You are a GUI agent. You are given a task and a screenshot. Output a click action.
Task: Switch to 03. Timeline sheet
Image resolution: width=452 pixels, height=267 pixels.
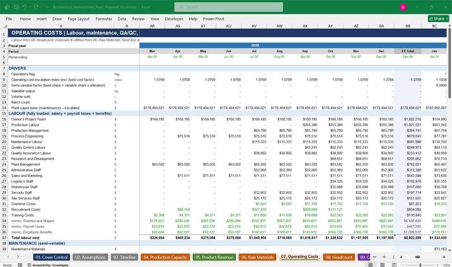tap(125, 257)
